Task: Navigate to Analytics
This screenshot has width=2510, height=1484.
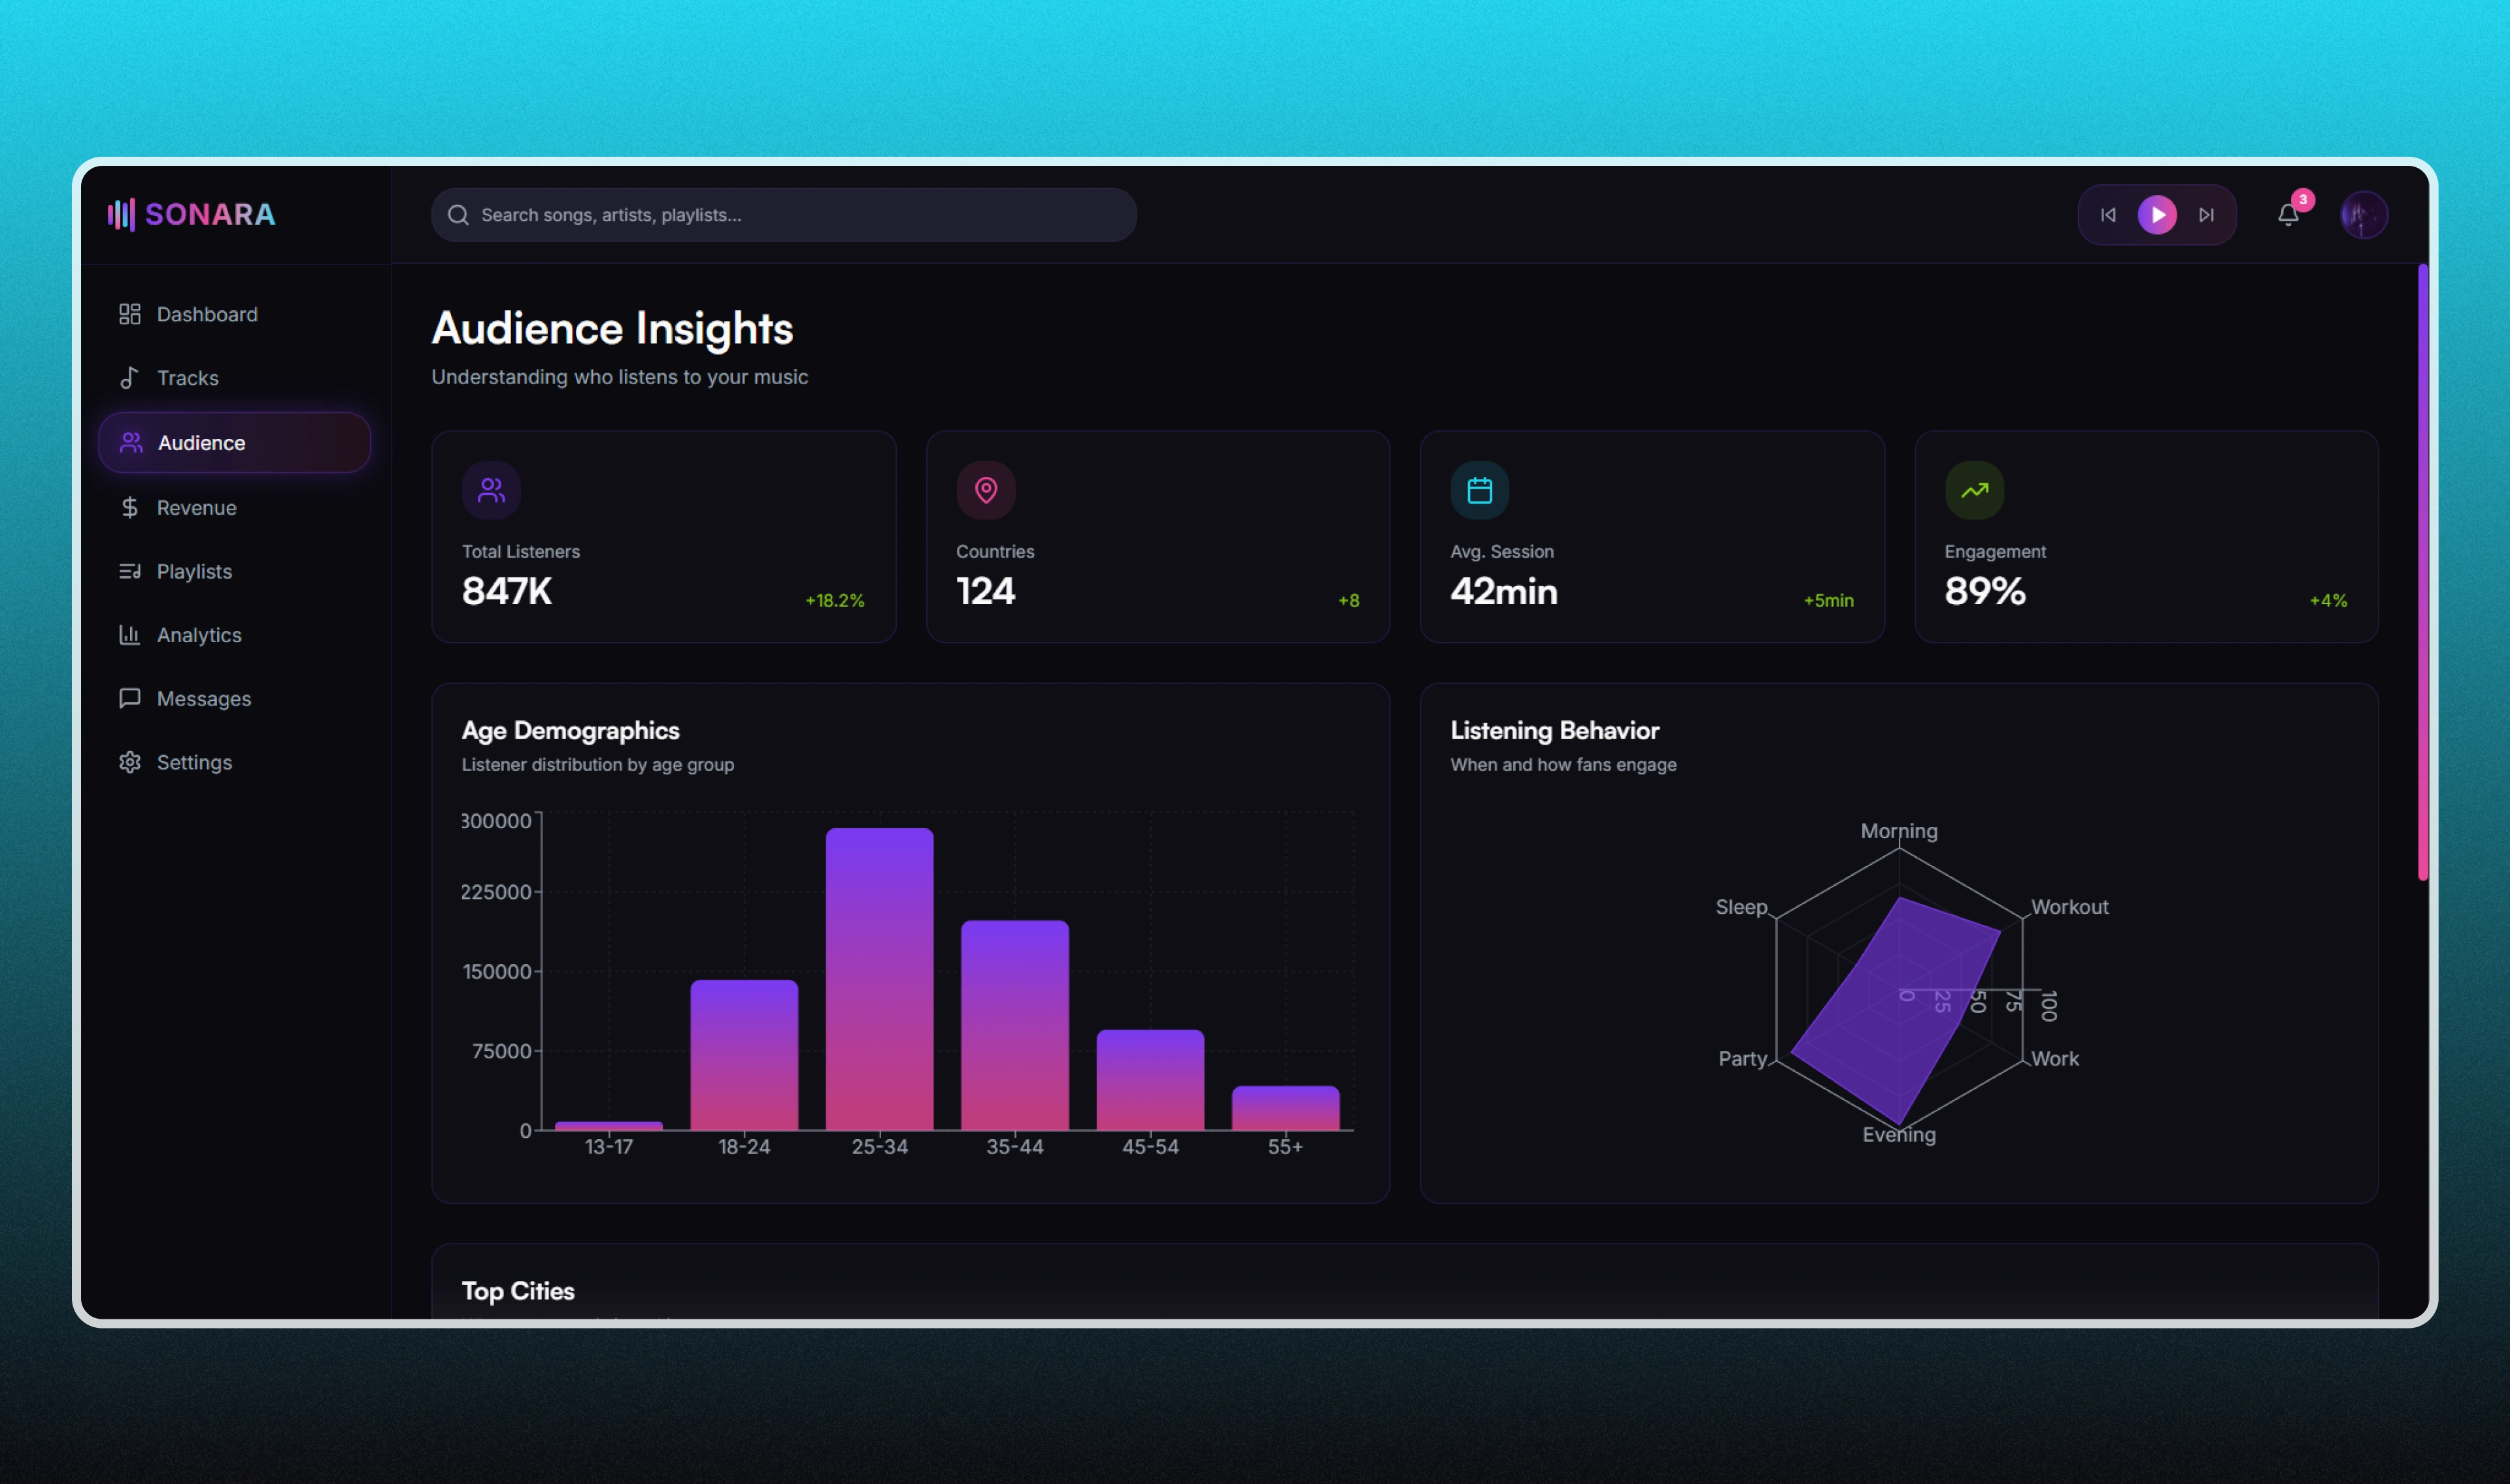Action: [198, 635]
